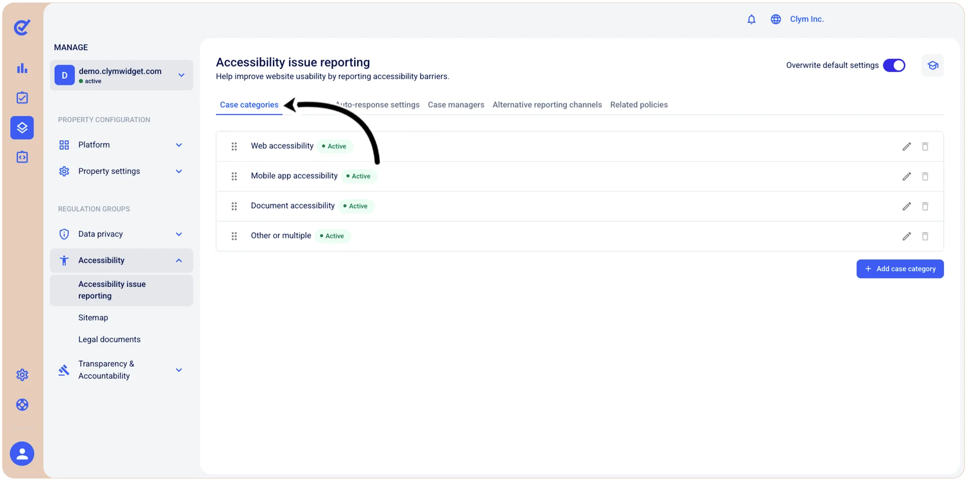Open the Sitemap sidebar item

(x=93, y=318)
